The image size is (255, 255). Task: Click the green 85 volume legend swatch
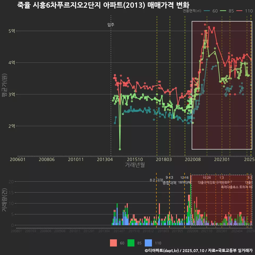click(131, 243)
